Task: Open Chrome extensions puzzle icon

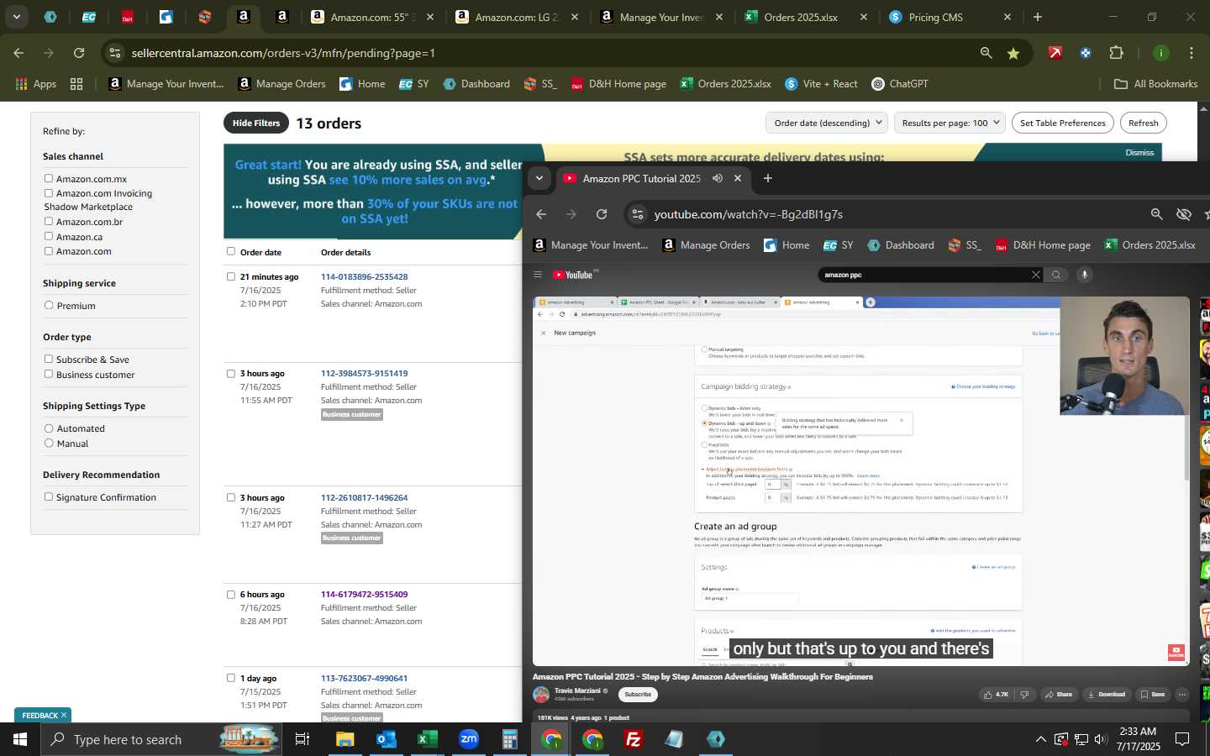Action: [1116, 53]
